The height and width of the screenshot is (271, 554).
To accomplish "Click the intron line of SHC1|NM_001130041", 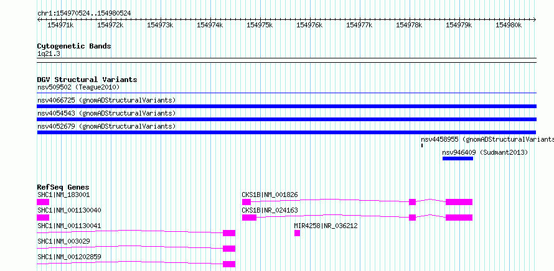I will [x=130, y=231].
